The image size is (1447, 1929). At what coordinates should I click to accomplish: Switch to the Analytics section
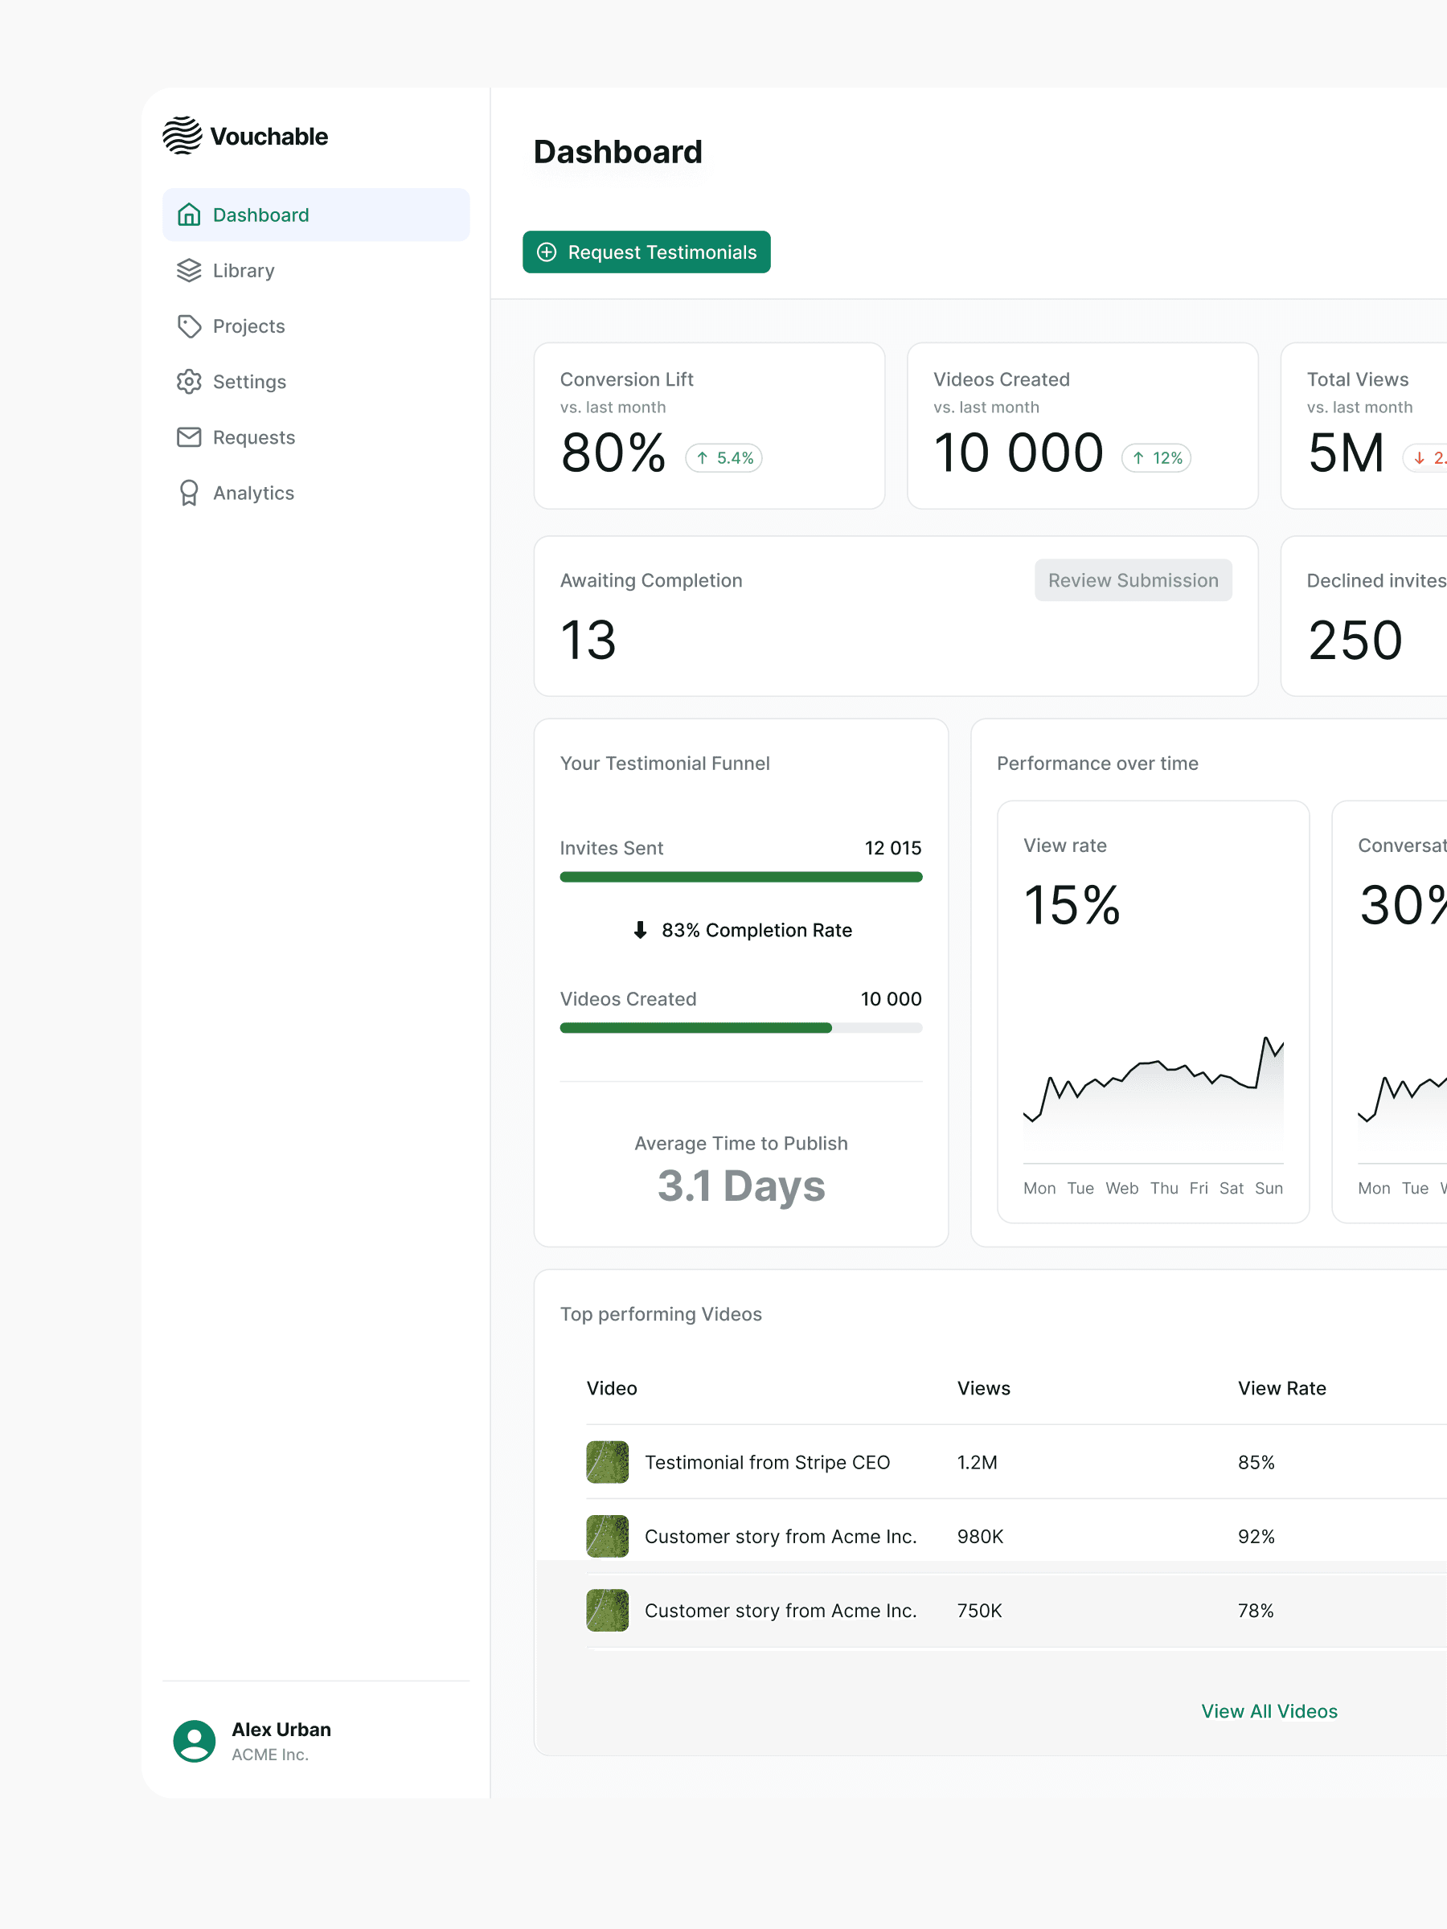pyautogui.click(x=316, y=493)
